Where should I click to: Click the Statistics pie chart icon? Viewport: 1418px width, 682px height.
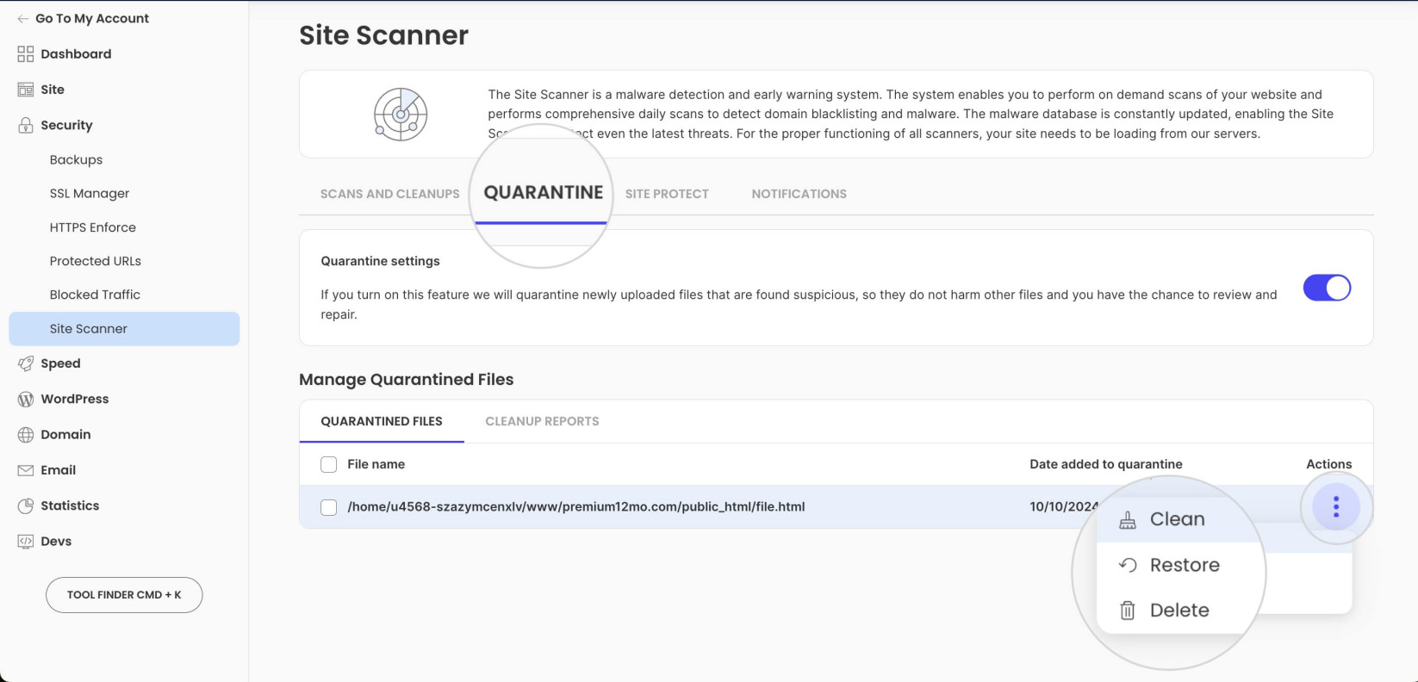(x=26, y=506)
